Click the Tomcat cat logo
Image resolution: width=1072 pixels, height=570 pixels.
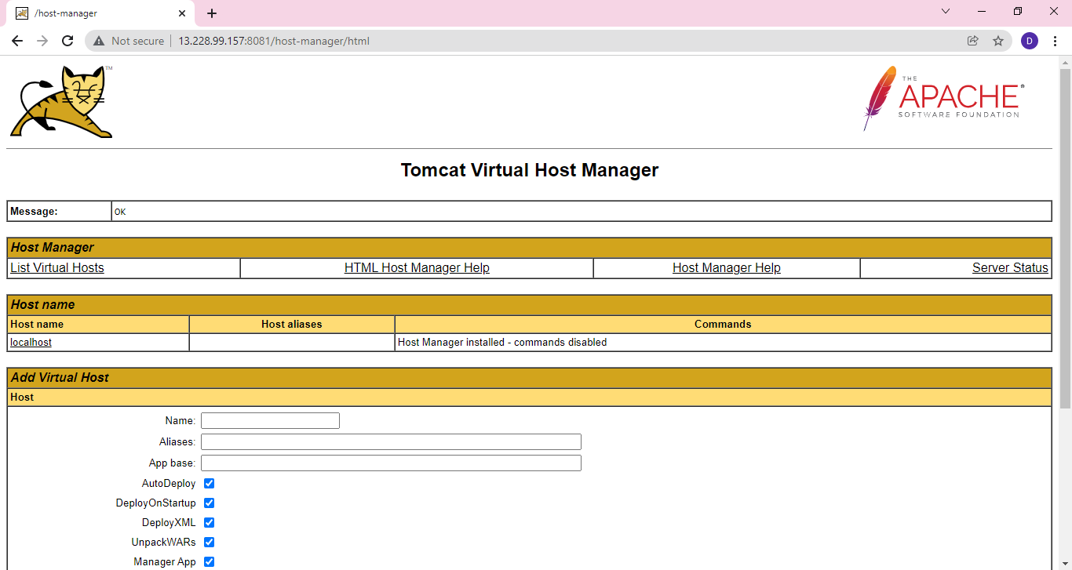click(x=61, y=102)
